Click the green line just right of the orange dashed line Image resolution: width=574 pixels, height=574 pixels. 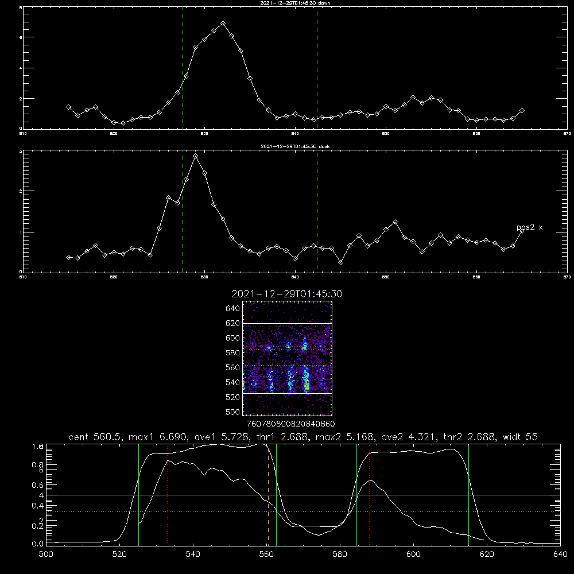276,495
